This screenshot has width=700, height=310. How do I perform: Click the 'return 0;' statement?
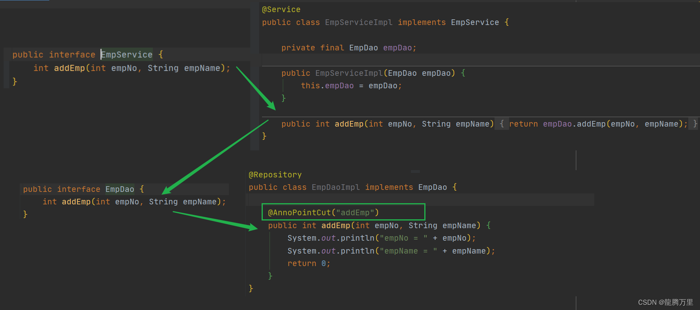(309, 263)
